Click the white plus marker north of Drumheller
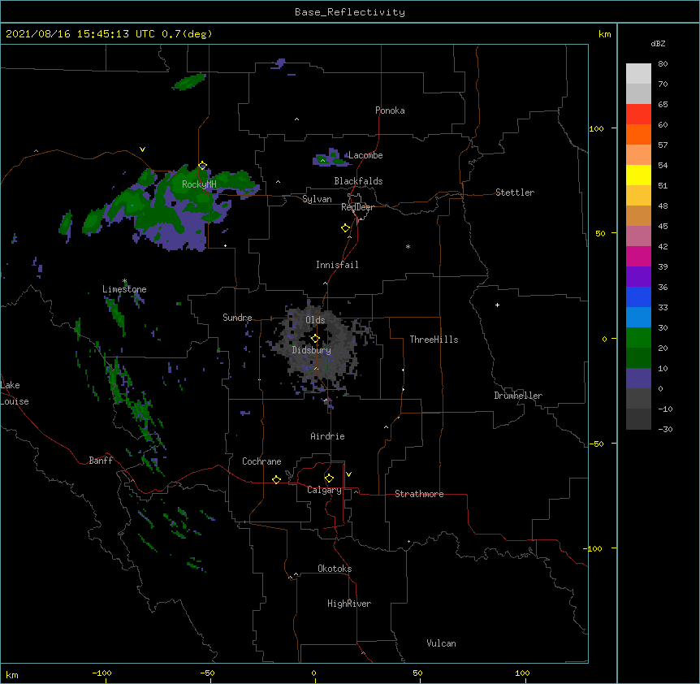The width and height of the screenshot is (700, 684). (497, 305)
